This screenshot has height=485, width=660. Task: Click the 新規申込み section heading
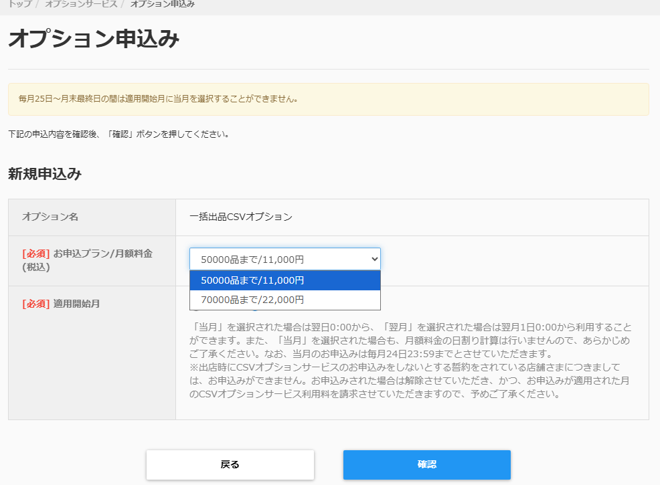tap(45, 174)
